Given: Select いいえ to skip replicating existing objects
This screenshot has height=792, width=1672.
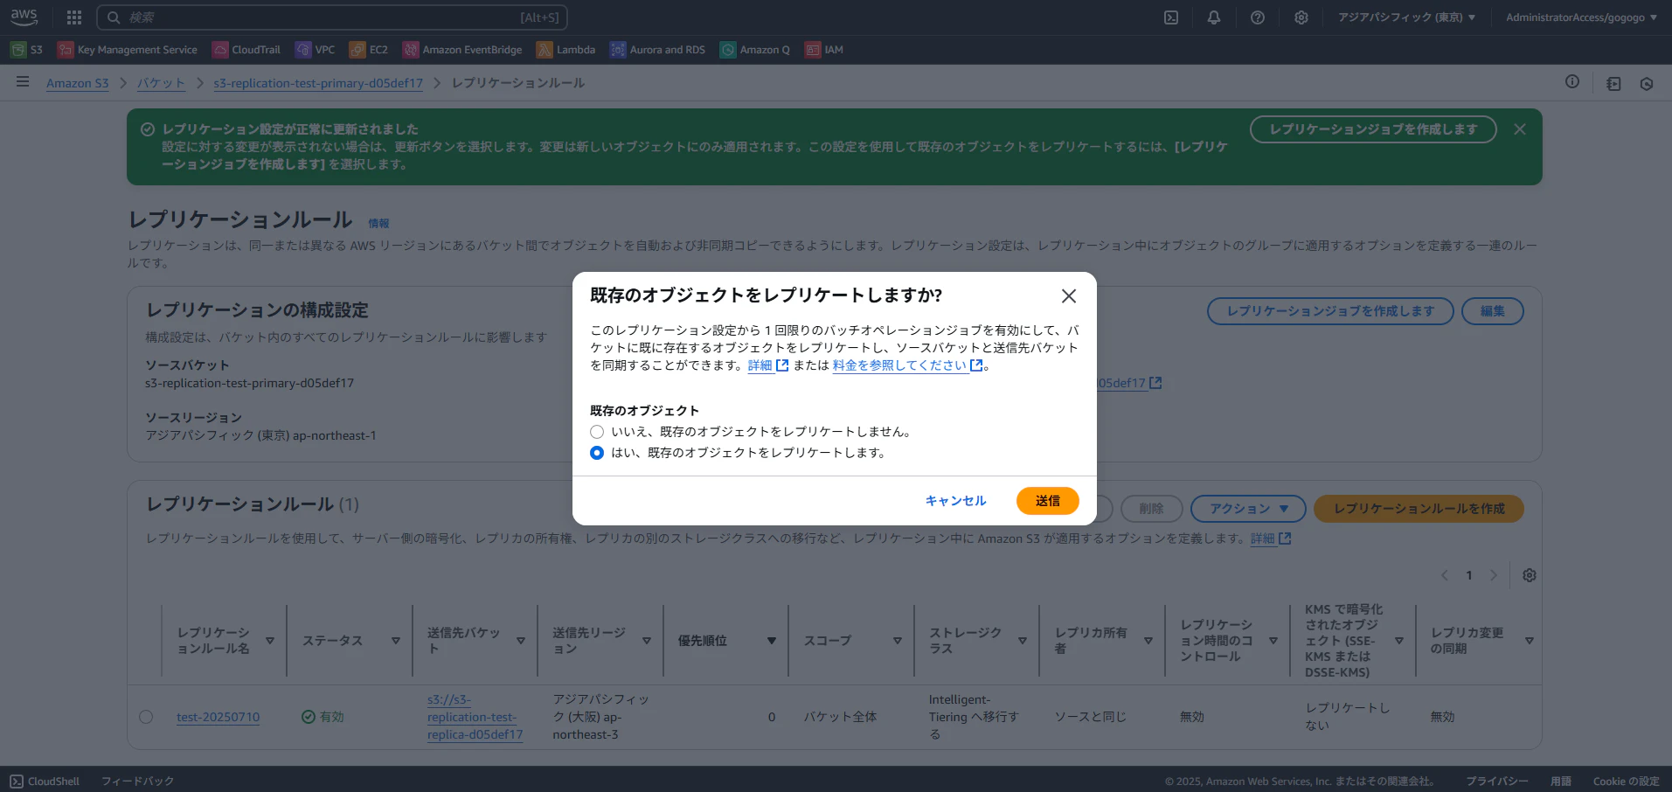Looking at the screenshot, I should [x=597, y=431].
